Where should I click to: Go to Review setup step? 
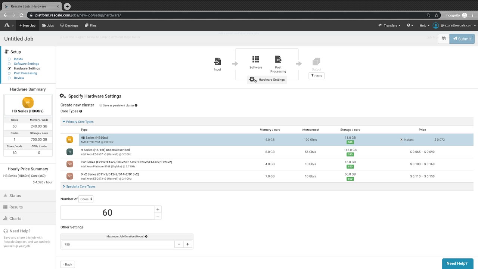pyautogui.click(x=19, y=78)
